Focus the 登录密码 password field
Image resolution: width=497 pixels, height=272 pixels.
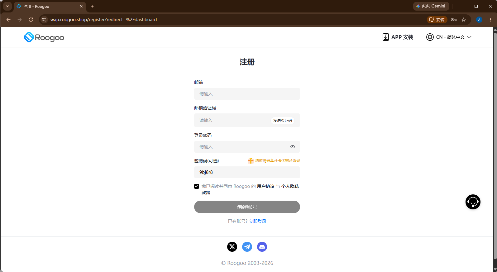point(247,147)
